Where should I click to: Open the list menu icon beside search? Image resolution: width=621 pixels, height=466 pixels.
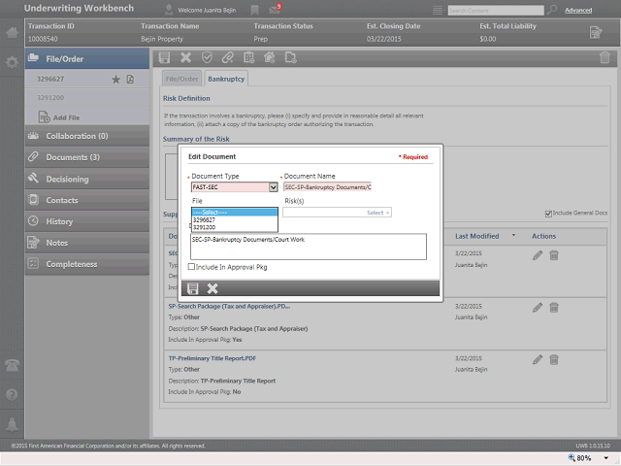point(438,10)
